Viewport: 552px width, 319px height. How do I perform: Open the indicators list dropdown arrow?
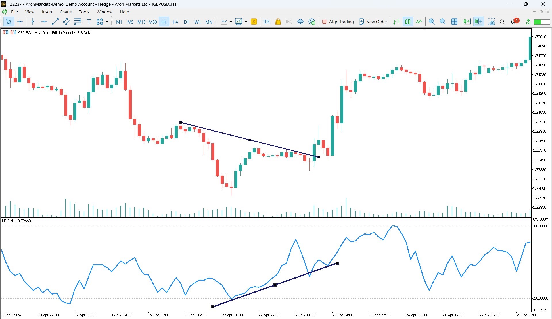click(x=231, y=22)
